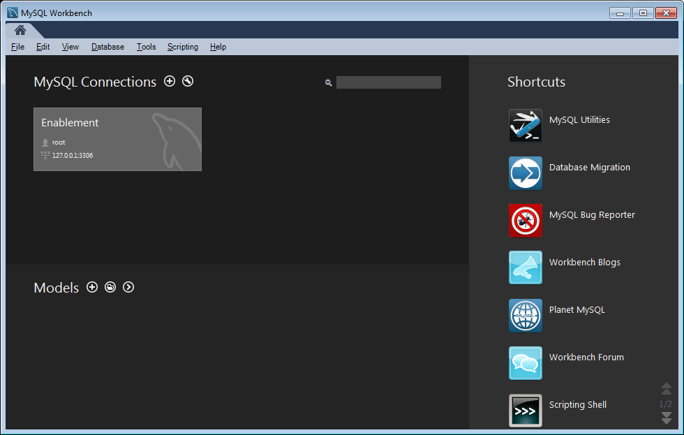Open the Help menu

pyautogui.click(x=218, y=47)
